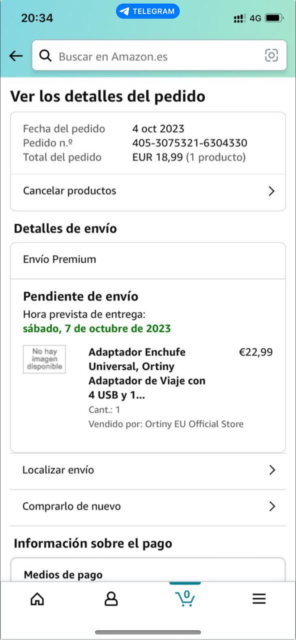This screenshot has height=640, width=296.
Task: Tap the battery status icon
Action: pyautogui.click(x=274, y=18)
